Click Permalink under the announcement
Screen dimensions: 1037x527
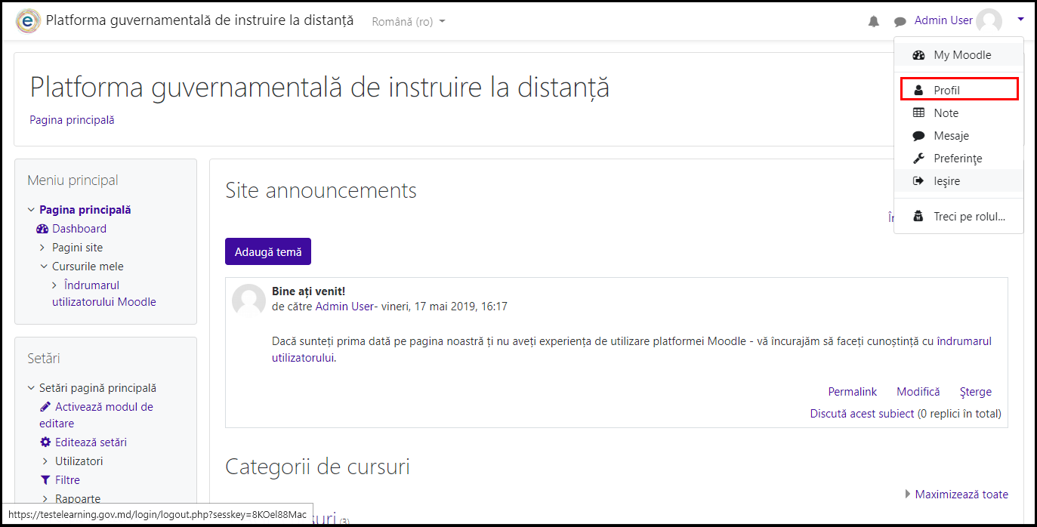[x=853, y=392]
